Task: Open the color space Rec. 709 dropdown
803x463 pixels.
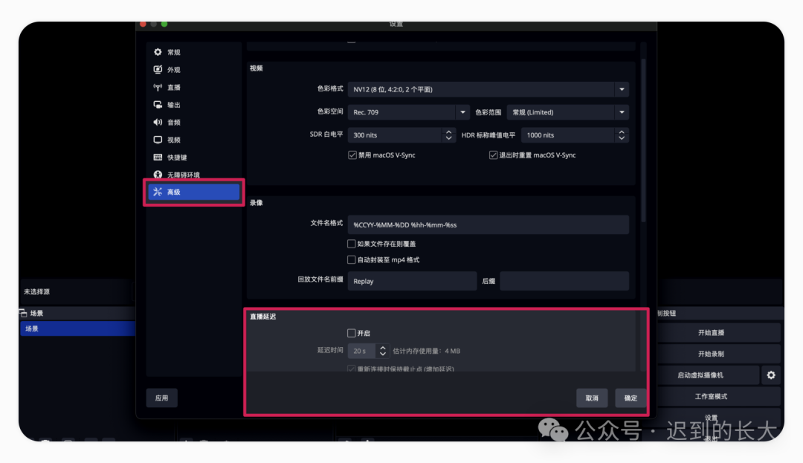Action: pos(462,112)
